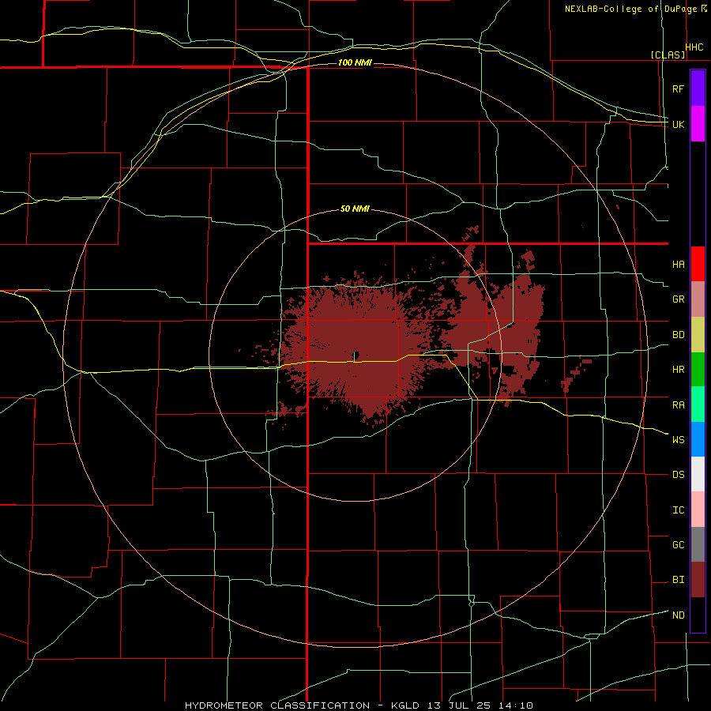711x711 pixels.
Task: Click the 'UK' legend label
Action: click(679, 124)
